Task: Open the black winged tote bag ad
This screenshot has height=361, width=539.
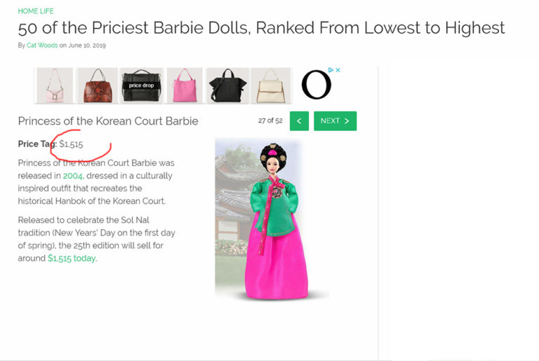Action: [x=227, y=86]
